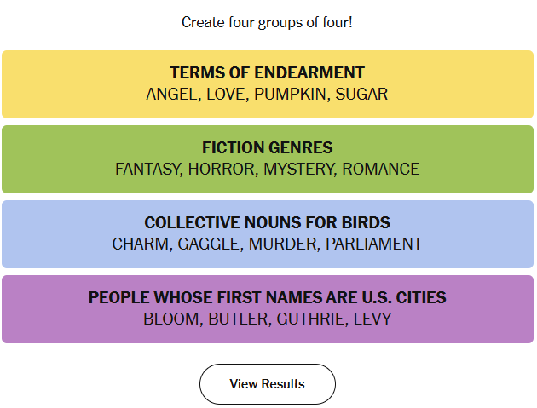This screenshot has width=537, height=408.
Task: Click the word FANTASY in the green group
Action: point(147,170)
